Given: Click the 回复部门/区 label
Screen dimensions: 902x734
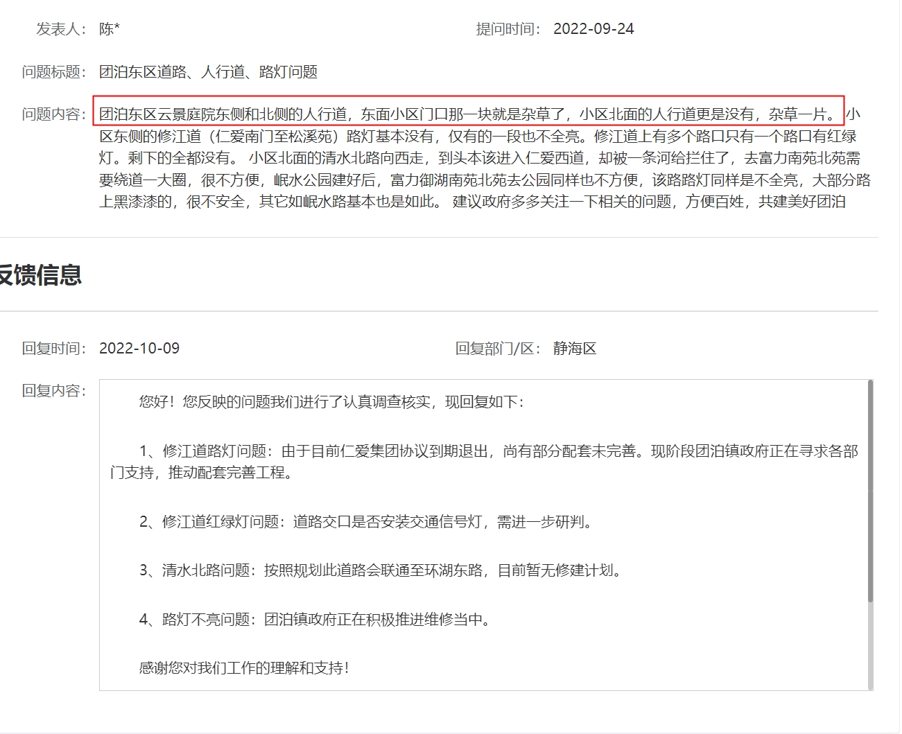Looking at the screenshot, I should [x=498, y=349].
